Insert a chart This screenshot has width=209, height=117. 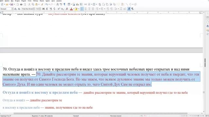pyautogui.click(x=77, y=4)
